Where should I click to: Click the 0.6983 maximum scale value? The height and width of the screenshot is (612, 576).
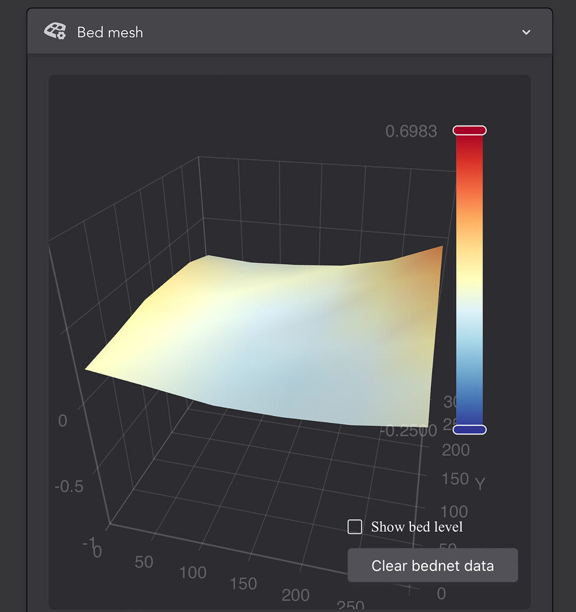point(411,131)
